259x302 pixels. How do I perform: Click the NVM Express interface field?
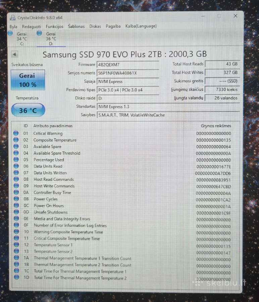pyautogui.click(x=128, y=82)
